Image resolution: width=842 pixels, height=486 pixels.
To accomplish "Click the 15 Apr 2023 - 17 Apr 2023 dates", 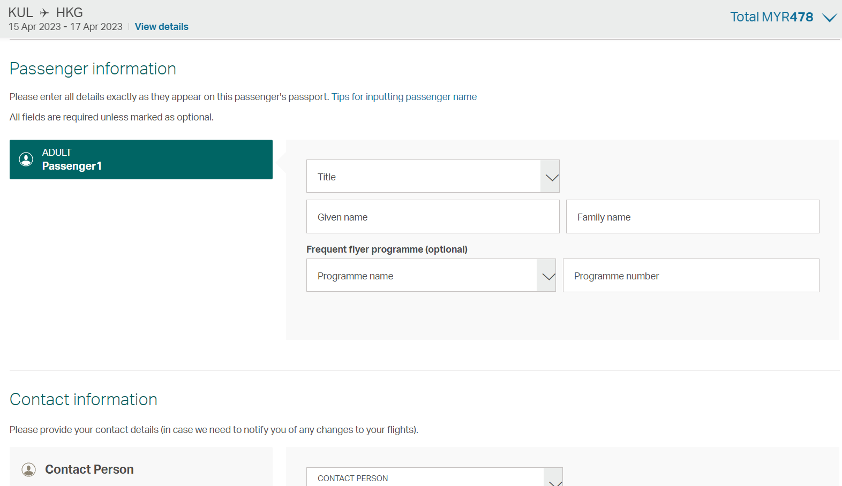I will point(65,27).
